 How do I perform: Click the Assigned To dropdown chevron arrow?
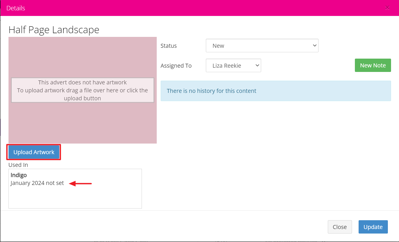click(x=257, y=66)
